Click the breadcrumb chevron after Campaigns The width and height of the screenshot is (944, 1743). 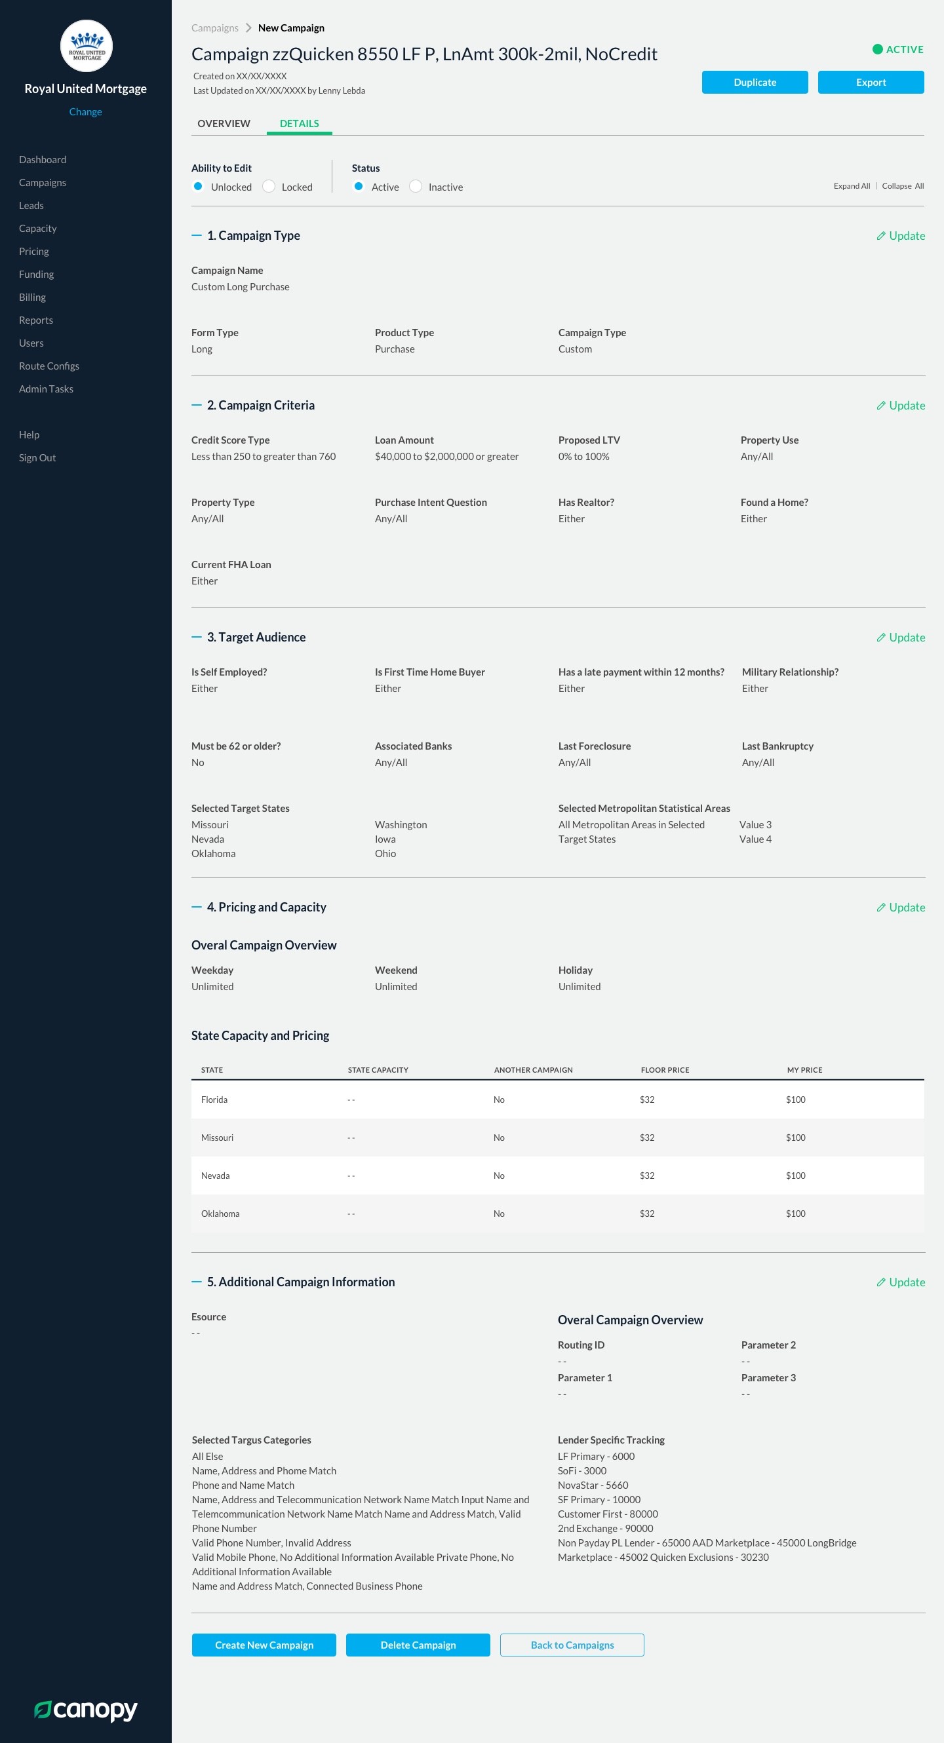[x=248, y=28]
